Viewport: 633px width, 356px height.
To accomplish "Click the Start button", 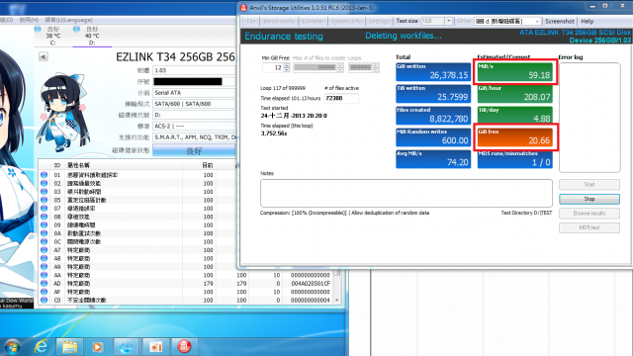I will [589, 185].
